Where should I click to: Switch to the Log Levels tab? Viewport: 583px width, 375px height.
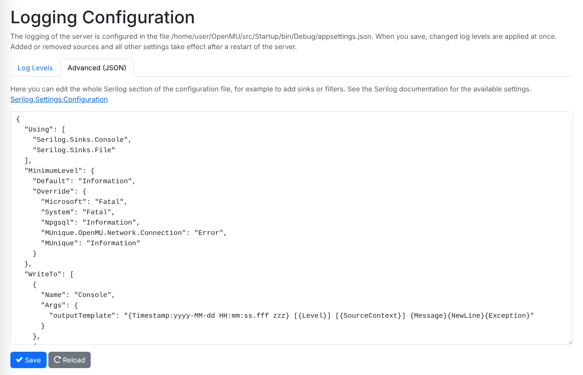[35, 68]
